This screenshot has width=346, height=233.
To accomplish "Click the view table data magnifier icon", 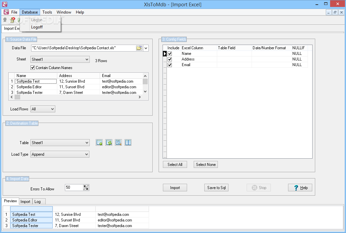I will 119,142.
